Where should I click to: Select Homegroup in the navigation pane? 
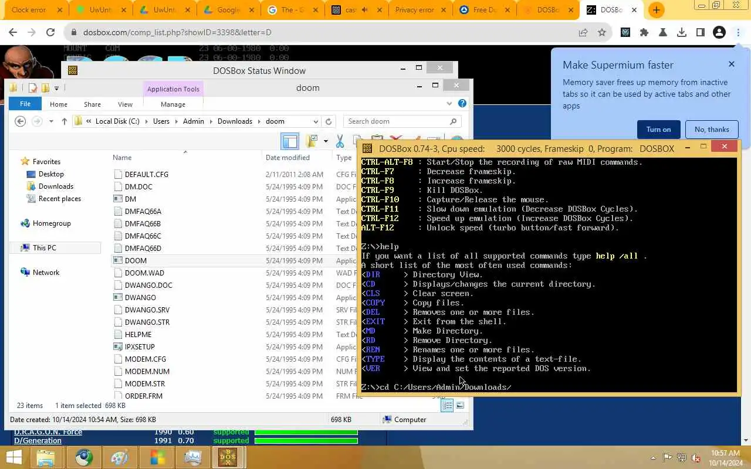(x=52, y=223)
